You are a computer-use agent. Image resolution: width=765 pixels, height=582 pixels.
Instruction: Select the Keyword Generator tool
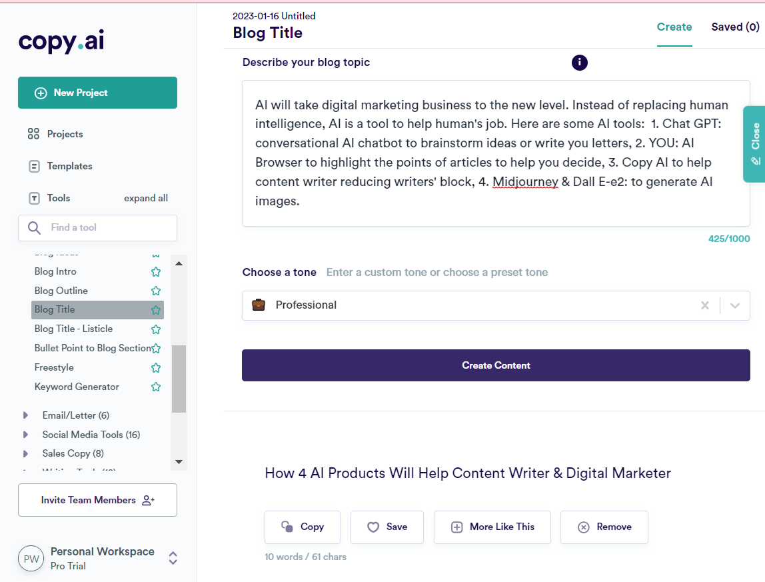pos(77,387)
